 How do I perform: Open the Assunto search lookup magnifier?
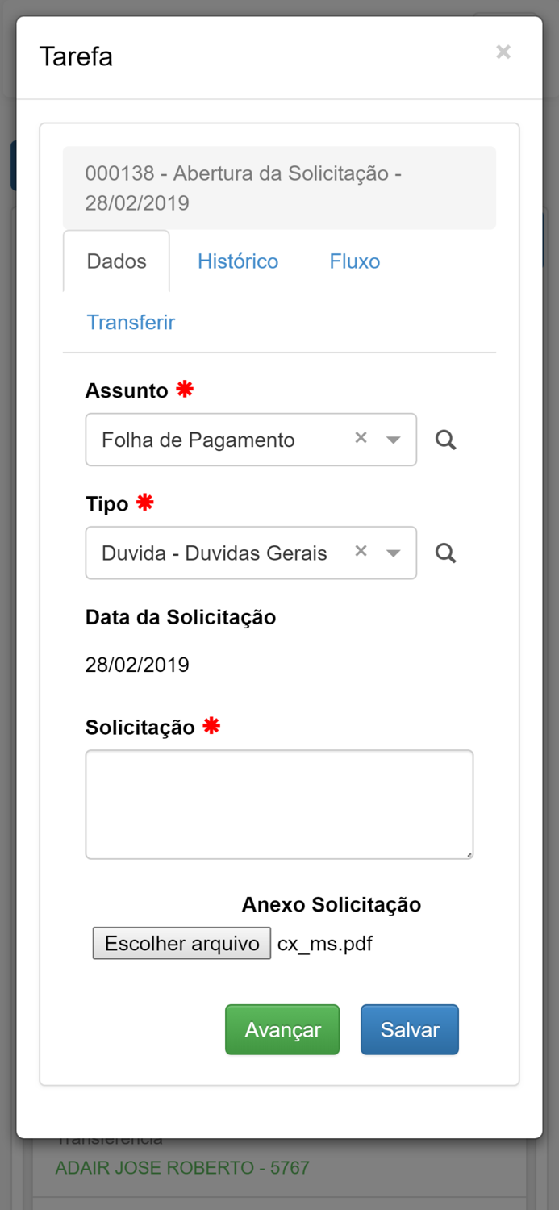pyautogui.click(x=444, y=440)
